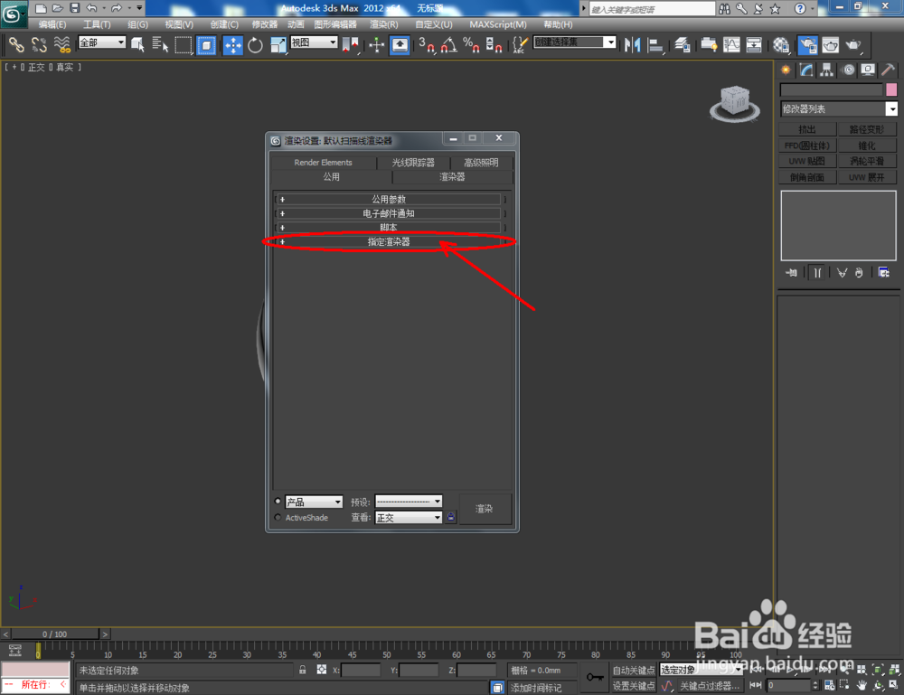The height and width of the screenshot is (695, 904).
Task: Open the MAXScript(M) menu
Action: click(498, 24)
